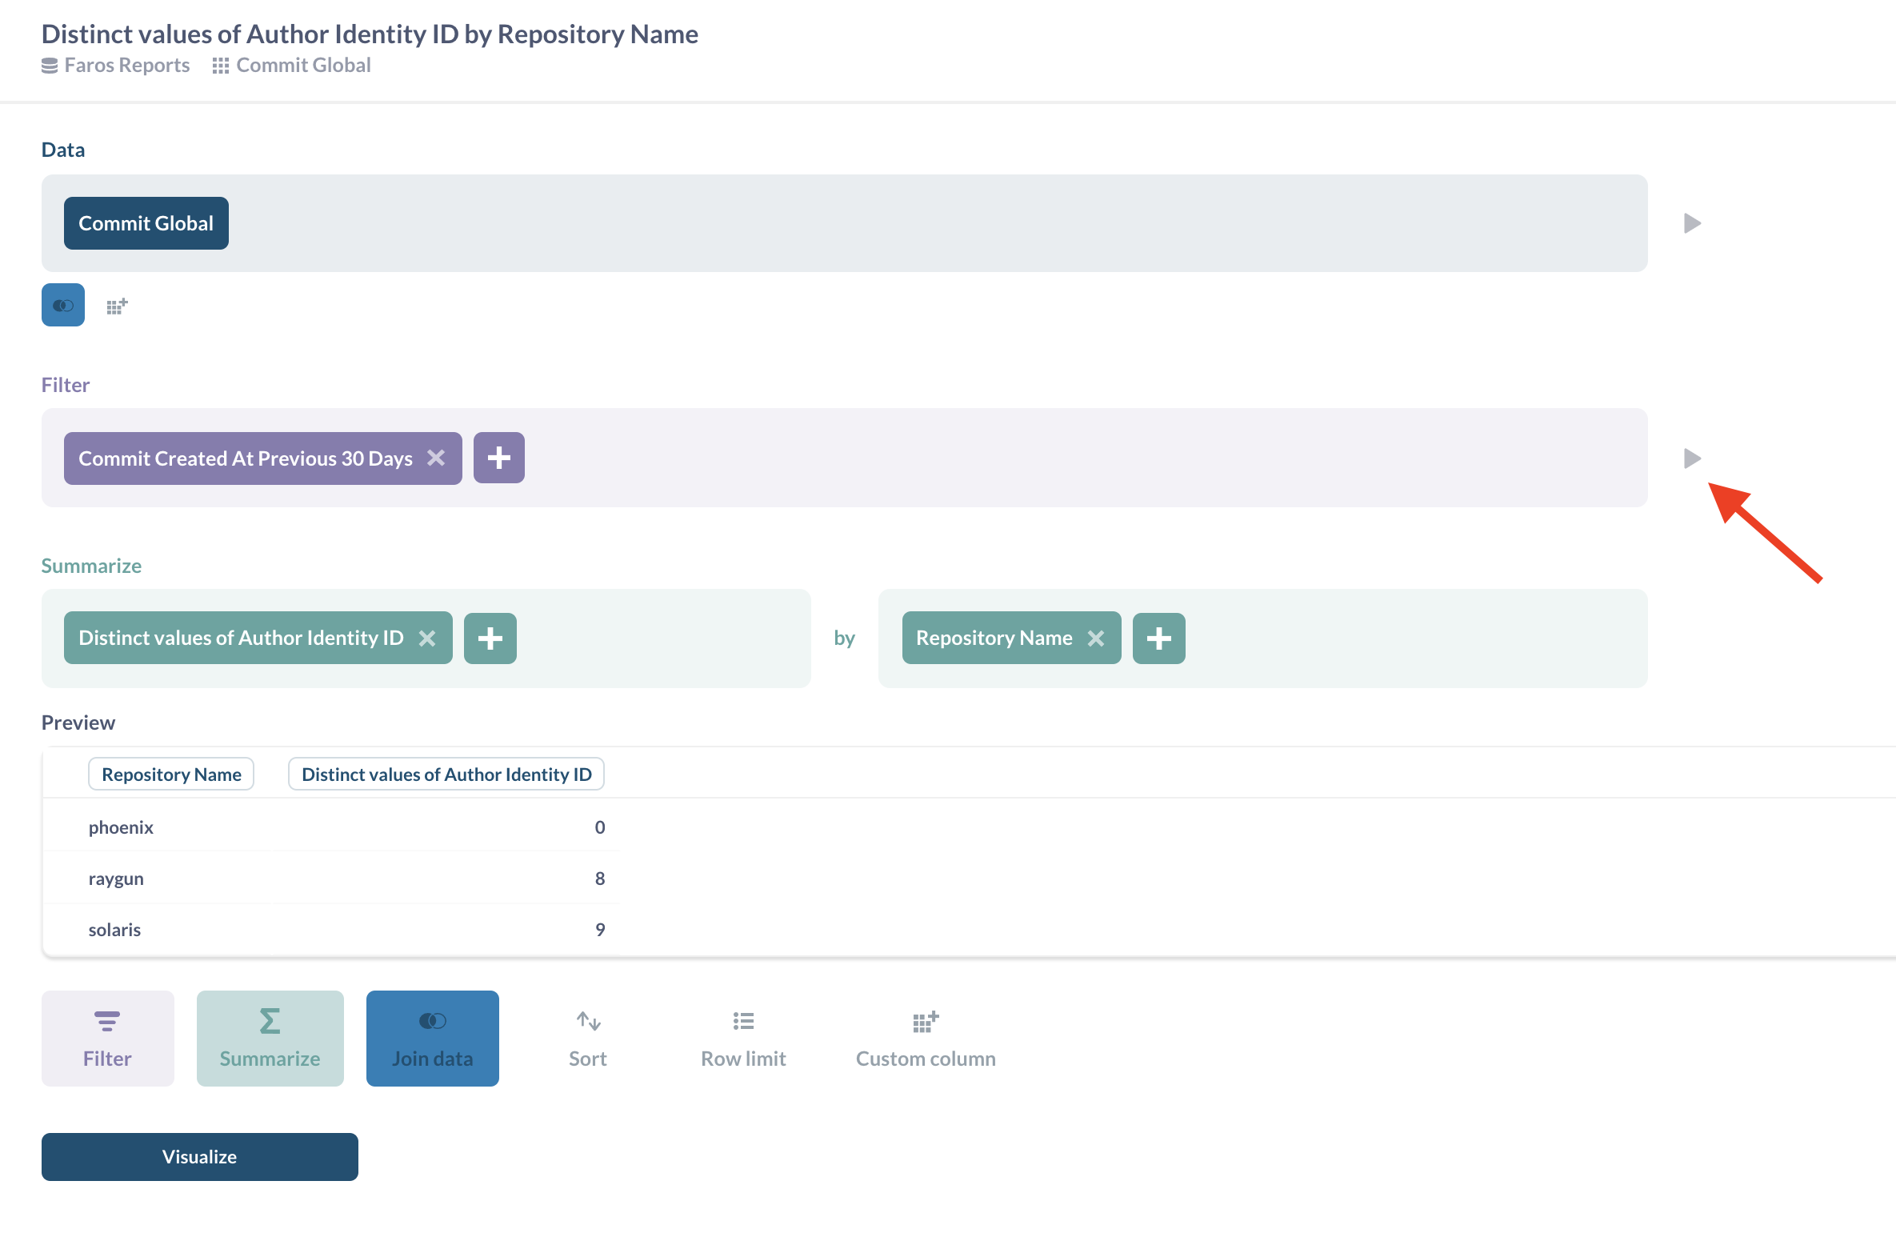Viewport: 1896px width, 1245px height.
Task: Edit the Commit Created At Previous 30 Days filter
Action: (245, 458)
